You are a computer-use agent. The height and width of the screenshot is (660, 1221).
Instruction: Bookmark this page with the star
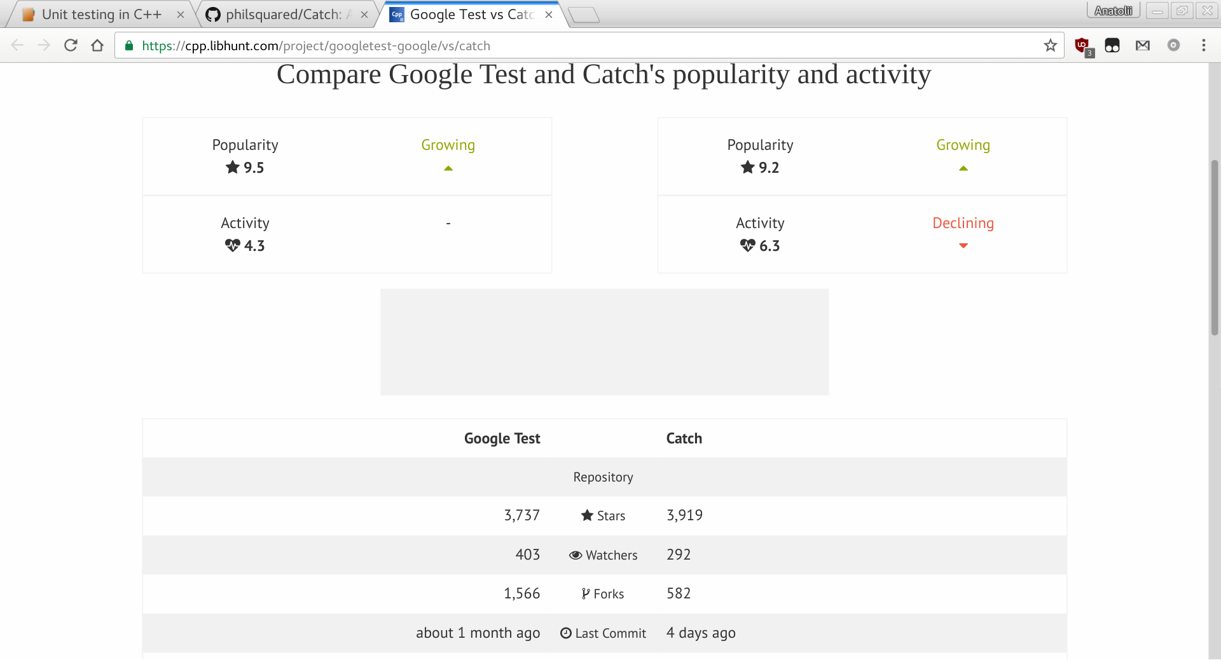[1050, 45]
